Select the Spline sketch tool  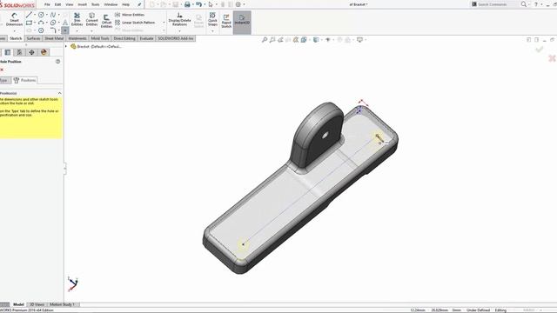53,15
